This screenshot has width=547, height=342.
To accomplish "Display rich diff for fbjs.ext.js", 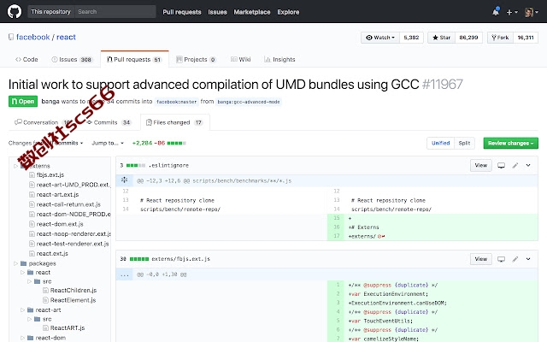I will [x=501, y=259].
